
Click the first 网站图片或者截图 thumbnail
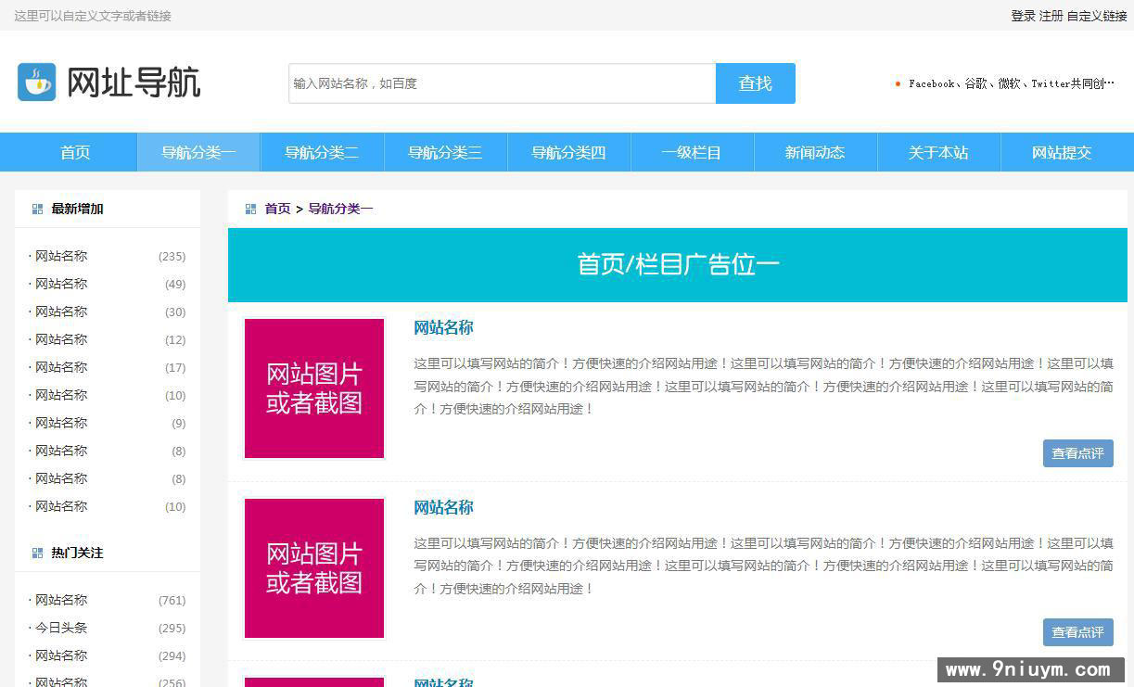[x=313, y=388]
